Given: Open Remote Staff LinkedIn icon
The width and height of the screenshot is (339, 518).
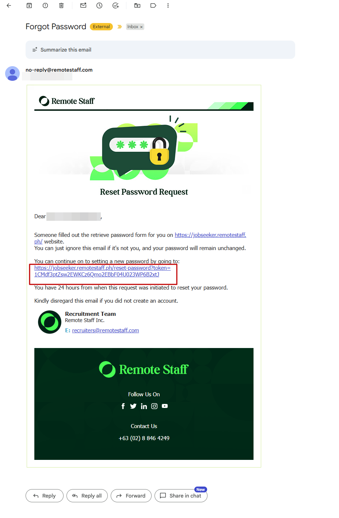Looking at the screenshot, I should 144,406.
